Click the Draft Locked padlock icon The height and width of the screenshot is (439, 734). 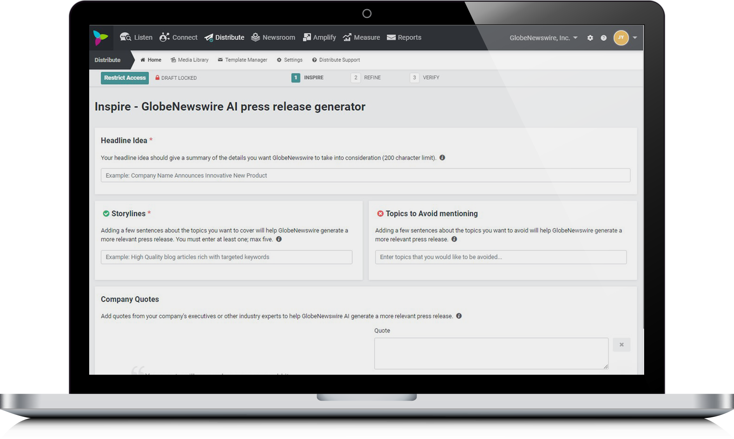click(157, 78)
